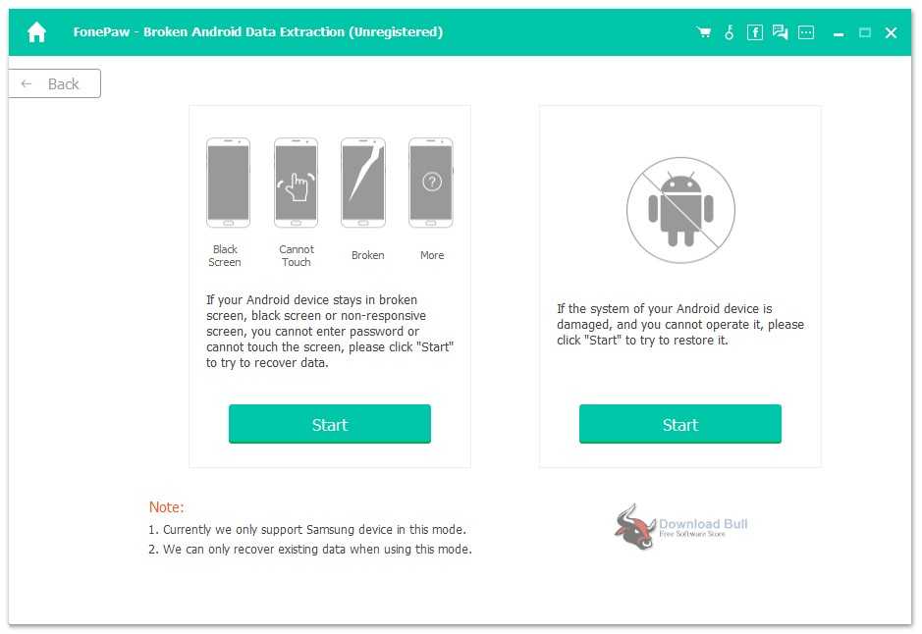Start data recovery for broken screen devices
The height and width of the screenshot is (634, 922).
coord(330,424)
